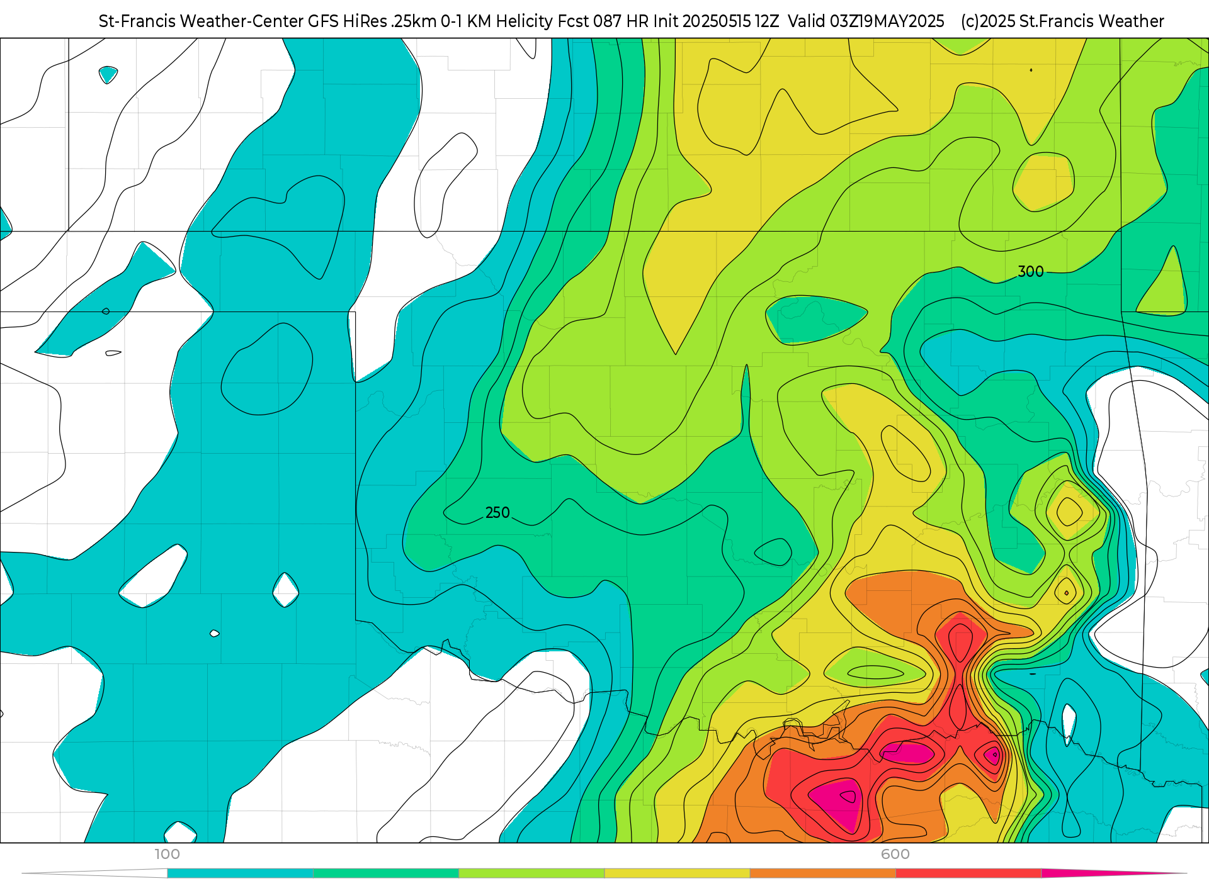The image size is (1209, 881).
Task: Select the red colorbar segment
Action: point(968,873)
